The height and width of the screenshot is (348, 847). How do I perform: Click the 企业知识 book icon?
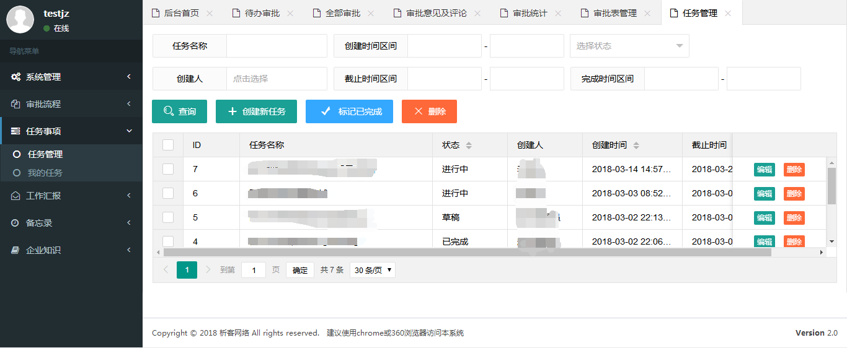(16, 250)
